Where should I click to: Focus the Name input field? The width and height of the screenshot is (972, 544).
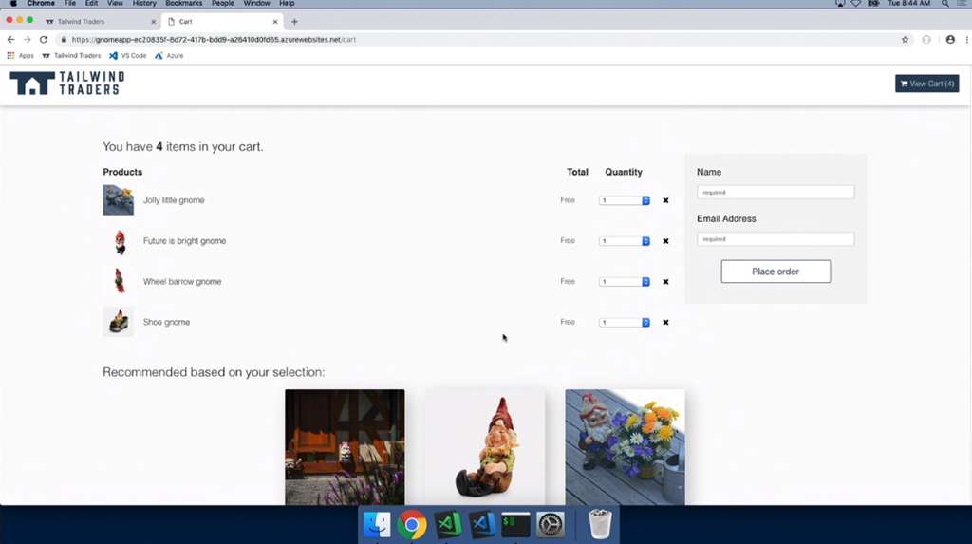tap(775, 193)
